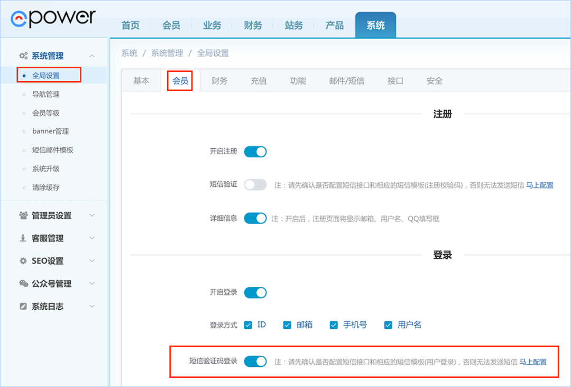Enable the 短信验证 toggle switch
This screenshot has height=387, width=571.
pyautogui.click(x=255, y=185)
